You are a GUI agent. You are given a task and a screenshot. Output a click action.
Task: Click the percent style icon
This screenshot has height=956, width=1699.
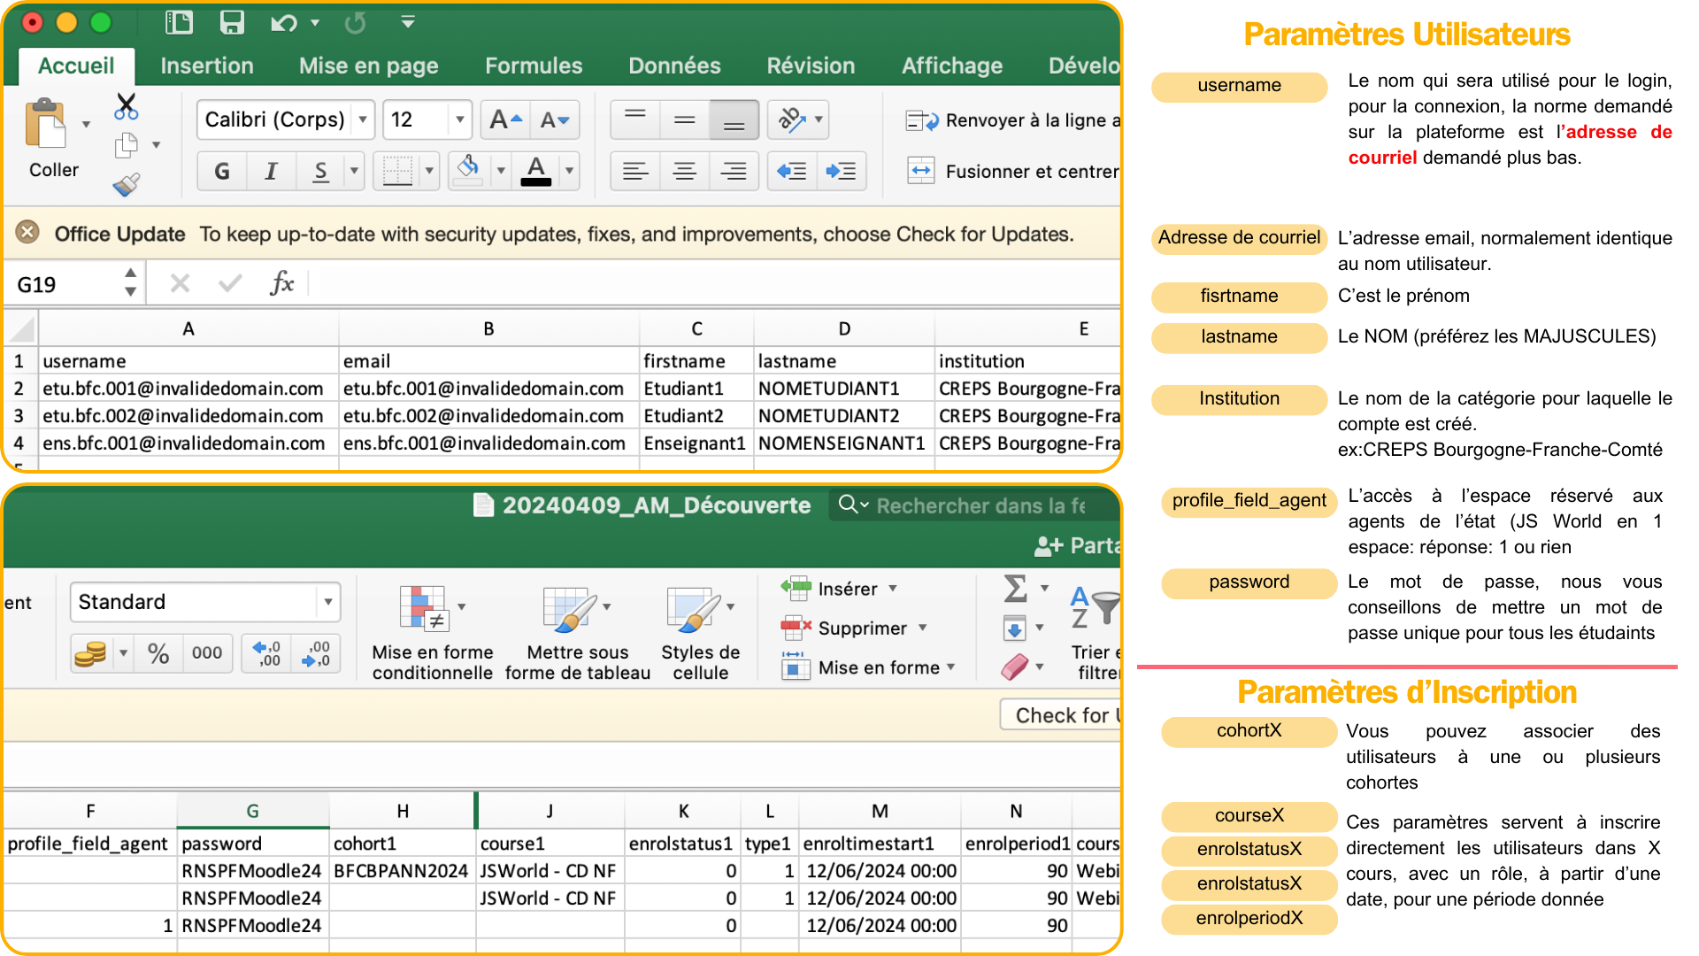[x=158, y=653]
